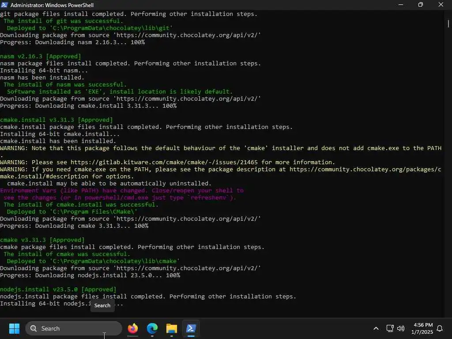Click the 'cmake v3.31.3 [Approved]' line
The width and height of the screenshot is (452, 339).
click(x=42, y=240)
